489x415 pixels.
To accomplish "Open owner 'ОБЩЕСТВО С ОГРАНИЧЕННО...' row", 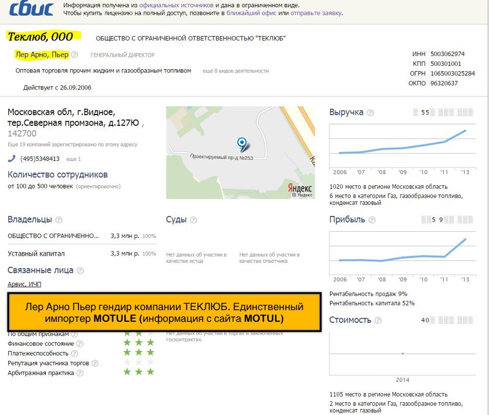I will click(81, 236).
